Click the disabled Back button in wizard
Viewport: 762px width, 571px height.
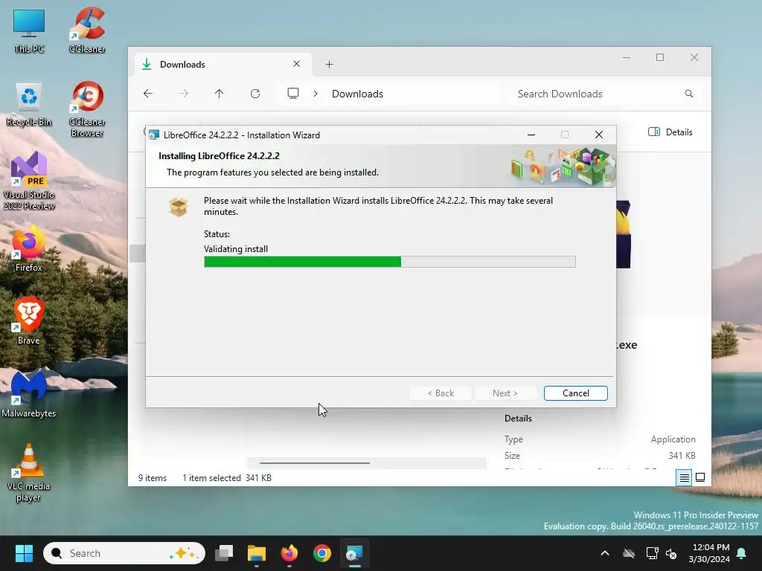(x=441, y=393)
